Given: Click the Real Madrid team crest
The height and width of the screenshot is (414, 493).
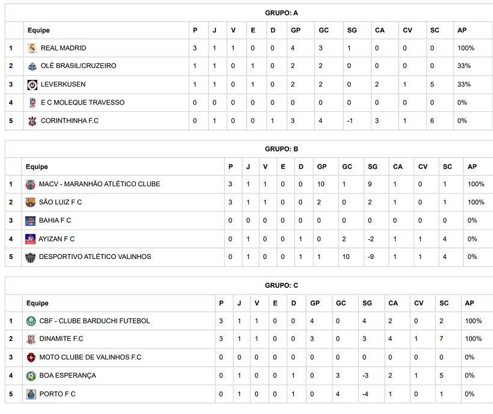Looking at the screenshot, I should (32, 48).
